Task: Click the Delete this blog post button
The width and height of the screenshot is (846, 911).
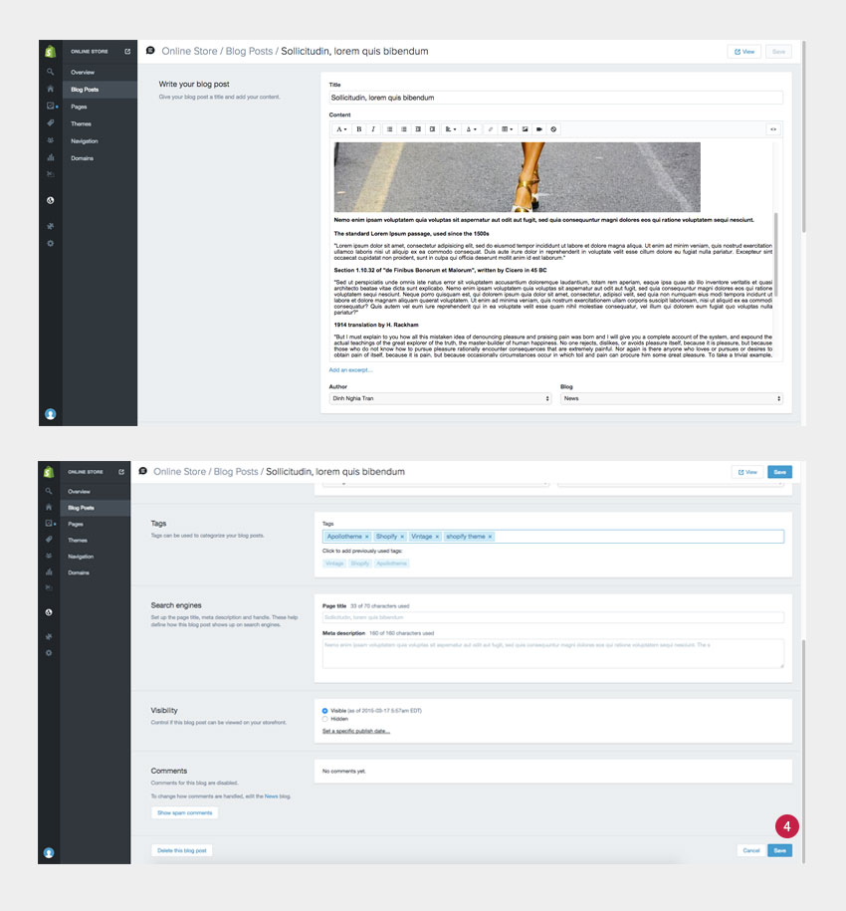Action: pos(182,850)
